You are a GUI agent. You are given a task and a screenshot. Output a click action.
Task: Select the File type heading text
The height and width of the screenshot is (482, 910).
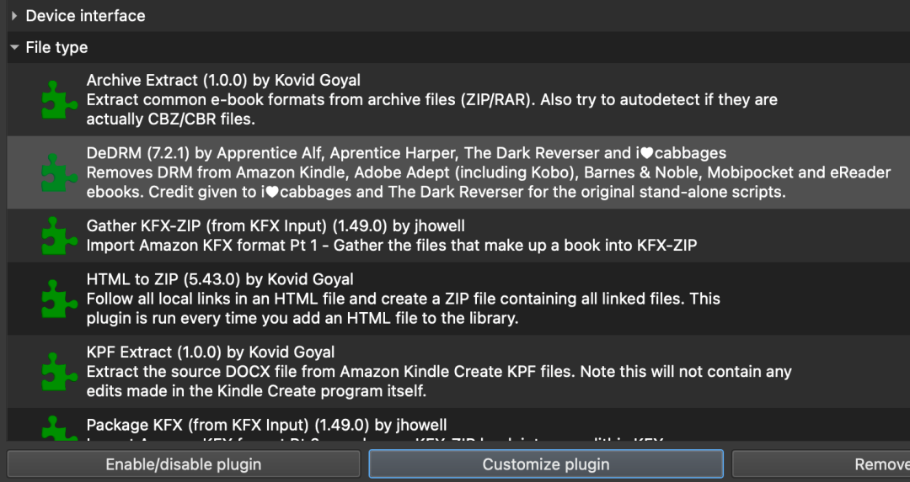pyautogui.click(x=57, y=47)
